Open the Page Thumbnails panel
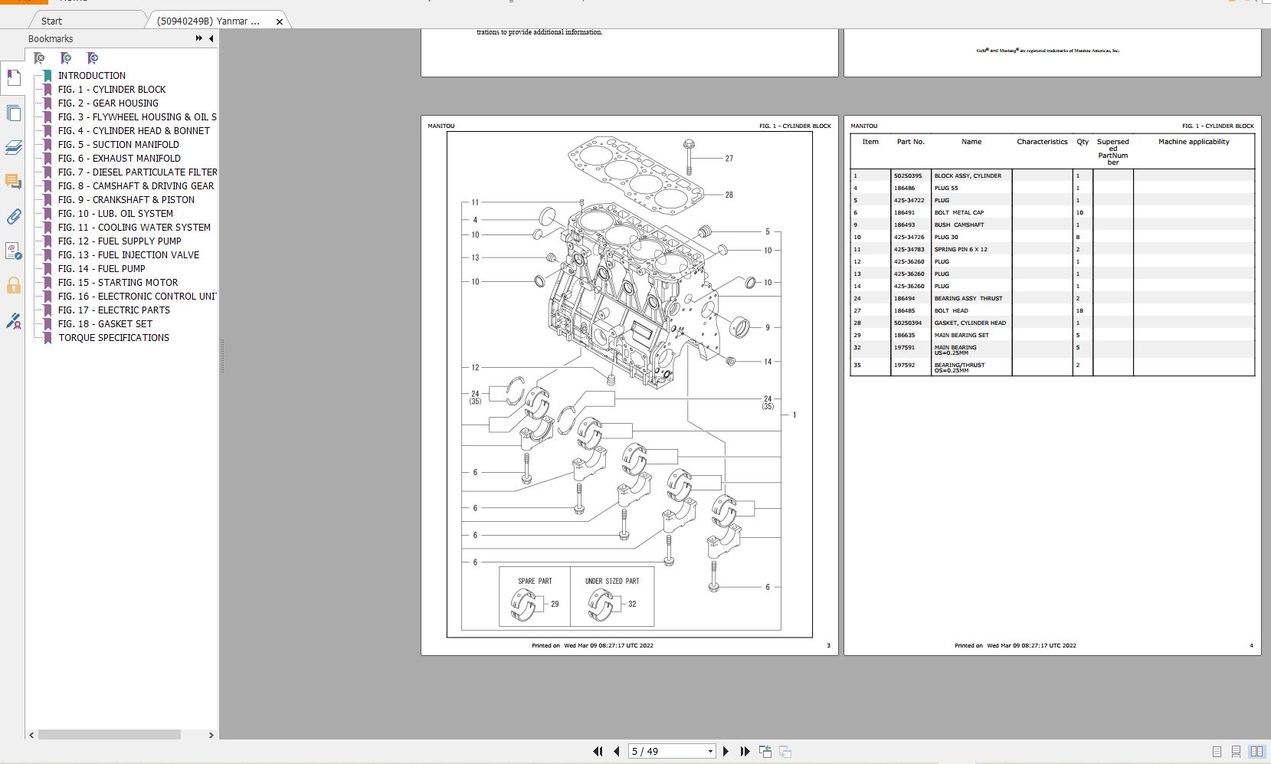Viewport: 1271px width, 764px height. pos(14,113)
